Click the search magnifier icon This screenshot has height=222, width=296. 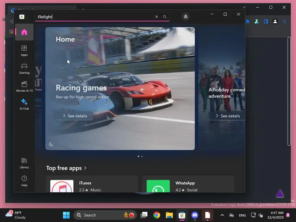[164, 17]
